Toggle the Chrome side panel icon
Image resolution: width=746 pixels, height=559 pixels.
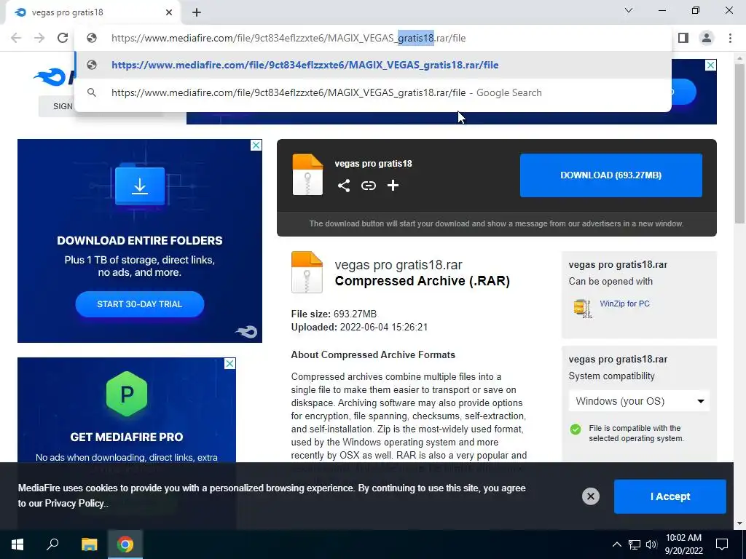683,38
